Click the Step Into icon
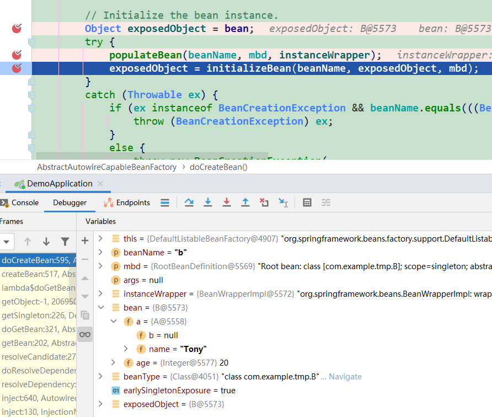Screen dimensions: 492x417 (208, 202)
